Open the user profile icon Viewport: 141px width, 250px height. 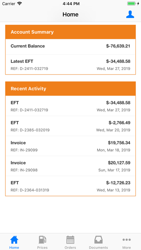point(130,14)
